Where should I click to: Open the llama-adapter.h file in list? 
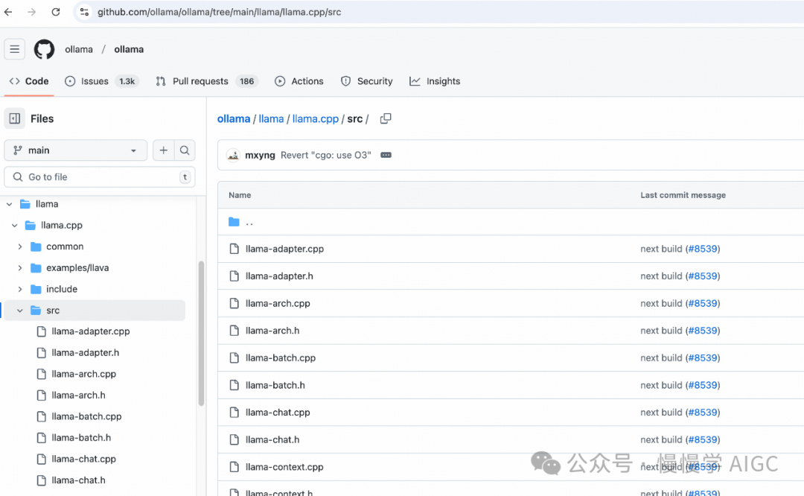point(279,276)
